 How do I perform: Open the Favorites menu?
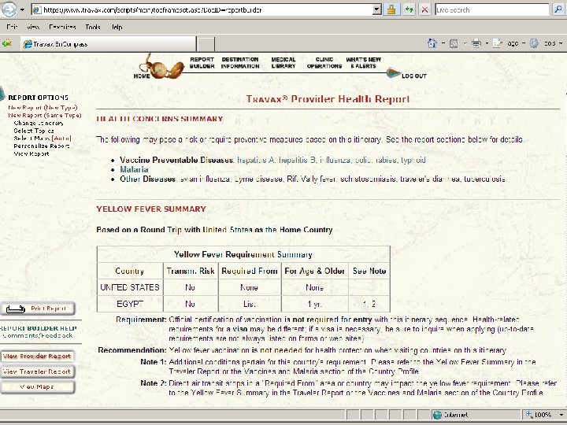coord(62,27)
